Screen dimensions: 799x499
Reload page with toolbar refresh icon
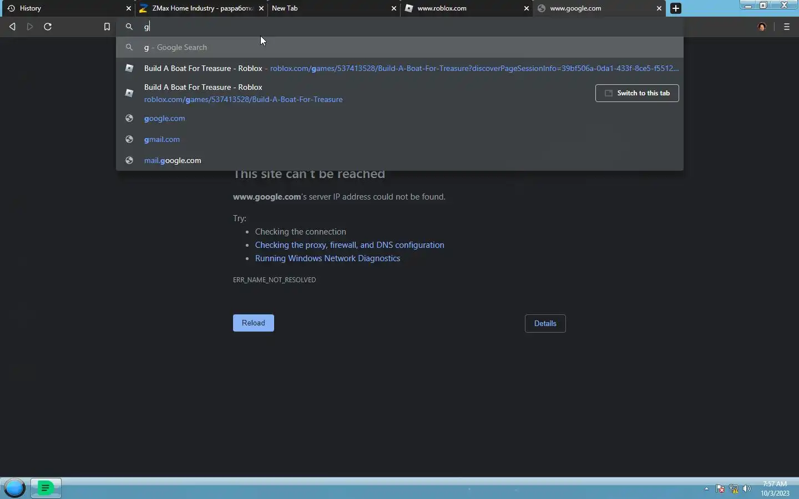click(48, 27)
